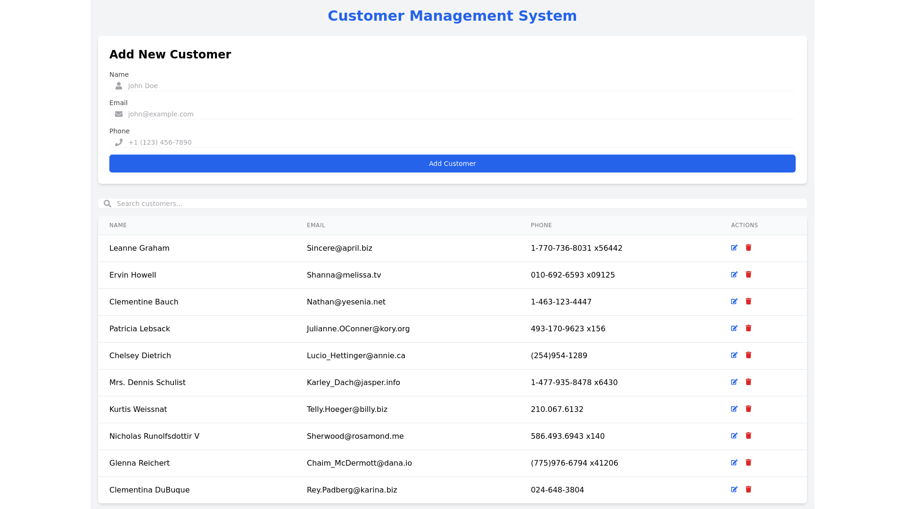Delete Leanne Graham's record
The height and width of the screenshot is (509, 905).
coord(748,248)
